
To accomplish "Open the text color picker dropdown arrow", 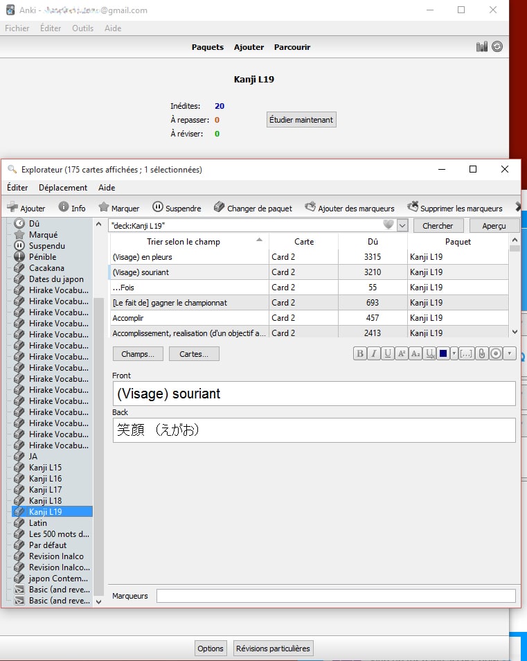I will [x=454, y=353].
